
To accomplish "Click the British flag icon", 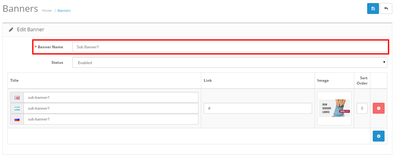I will point(17,98).
